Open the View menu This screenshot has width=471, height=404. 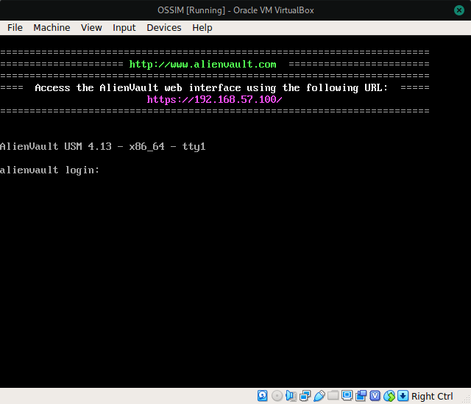coord(91,28)
